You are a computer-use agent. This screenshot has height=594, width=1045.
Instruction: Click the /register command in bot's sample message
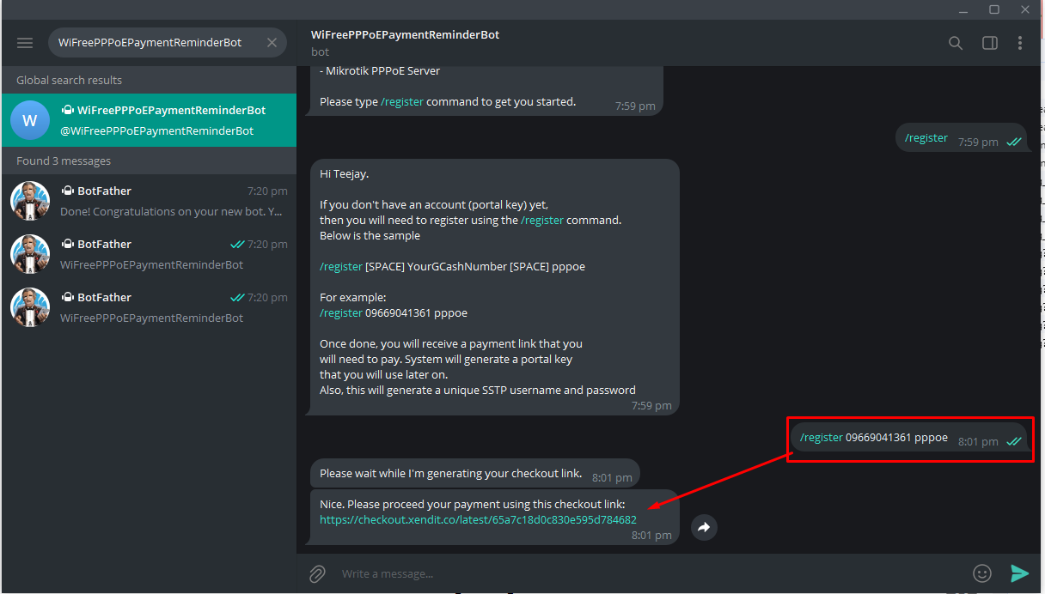pyautogui.click(x=341, y=266)
